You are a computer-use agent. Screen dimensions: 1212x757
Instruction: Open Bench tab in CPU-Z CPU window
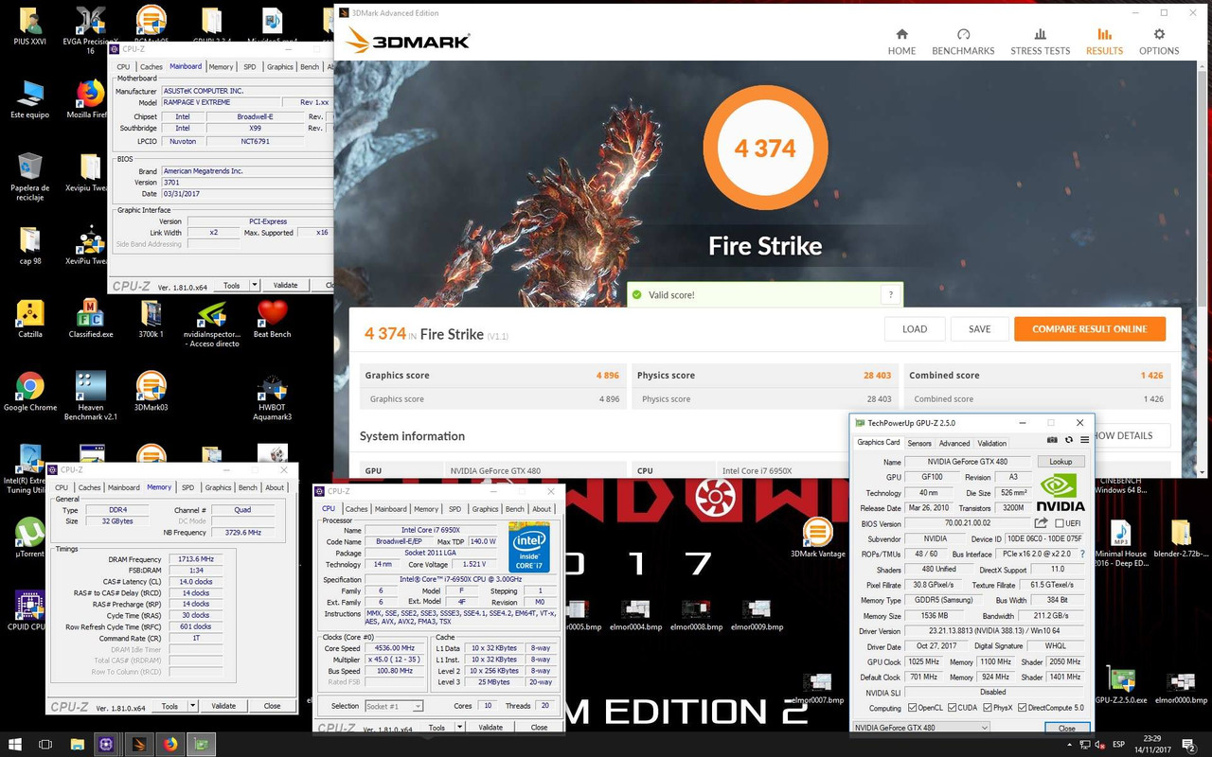(514, 509)
